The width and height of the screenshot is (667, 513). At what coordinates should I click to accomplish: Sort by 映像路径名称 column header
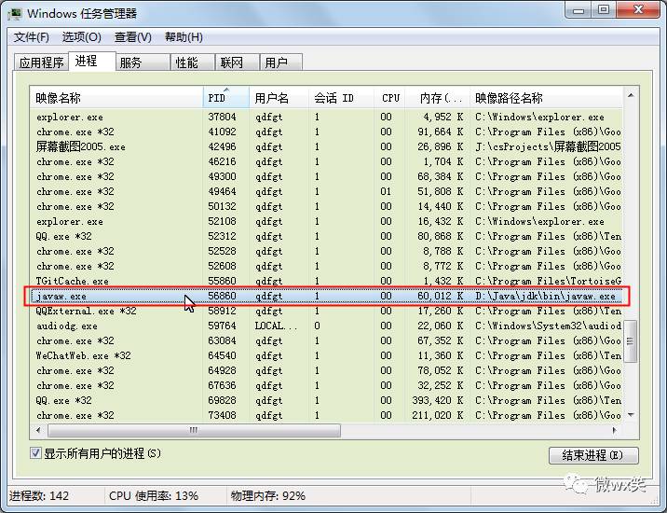coord(547,98)
